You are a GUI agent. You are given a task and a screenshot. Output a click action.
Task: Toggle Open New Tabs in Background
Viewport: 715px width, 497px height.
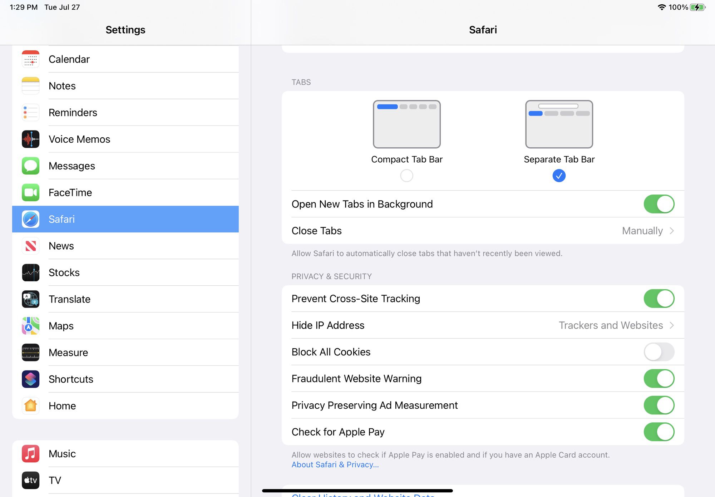pyautogui.click(x=659, y=204)
